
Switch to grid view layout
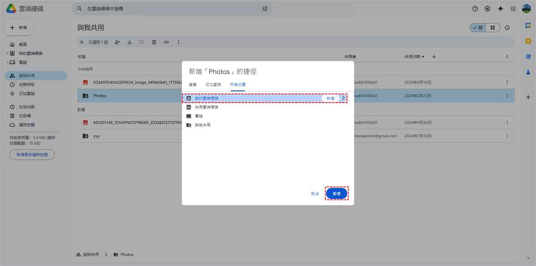493,28
